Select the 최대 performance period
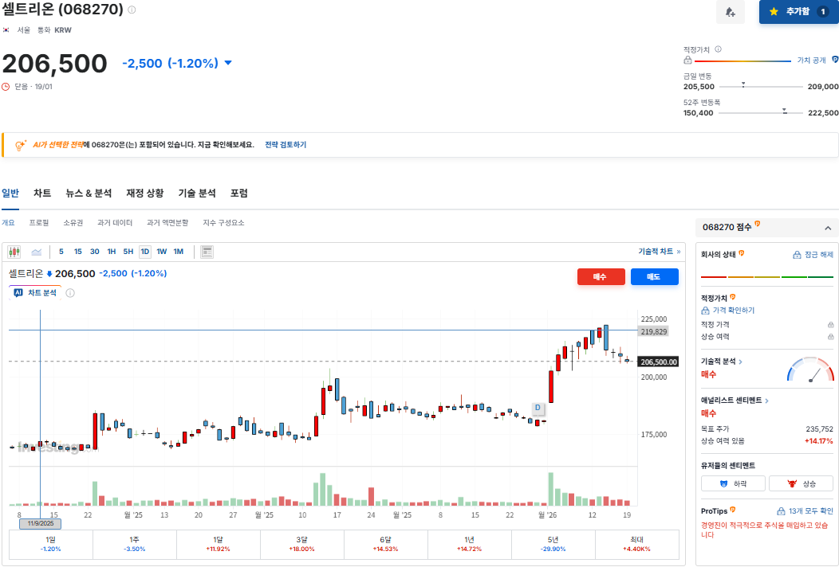Image resolution: width=839 pixels, height=567 pixels. [636, 545]
